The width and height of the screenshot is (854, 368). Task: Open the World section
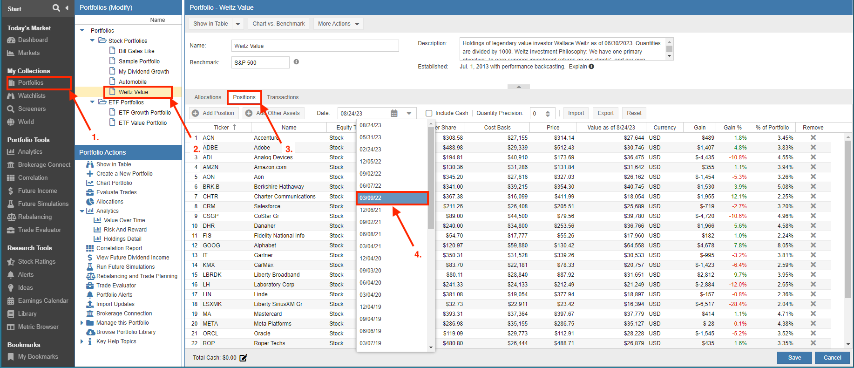click(26, 122)
